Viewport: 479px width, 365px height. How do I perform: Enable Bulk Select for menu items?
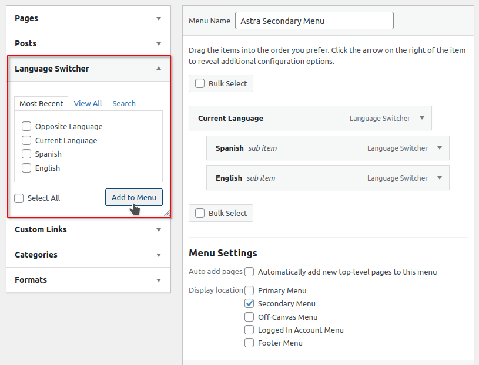[199, 83]
